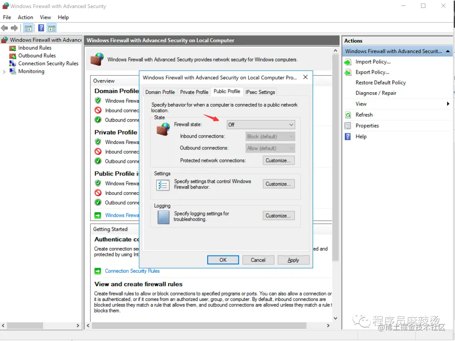
Task: Open the Action menu
Action: pyautogui.click(x=25, y=17)
